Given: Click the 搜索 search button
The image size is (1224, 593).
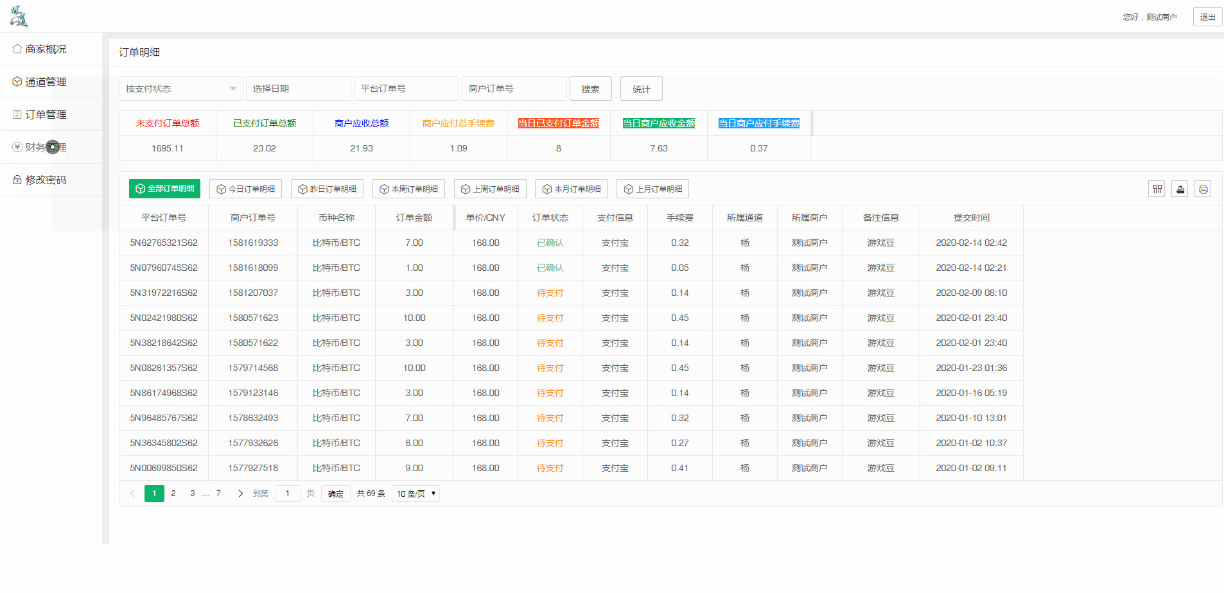Looking at the screenshot, I should click(x=590, y=89).
